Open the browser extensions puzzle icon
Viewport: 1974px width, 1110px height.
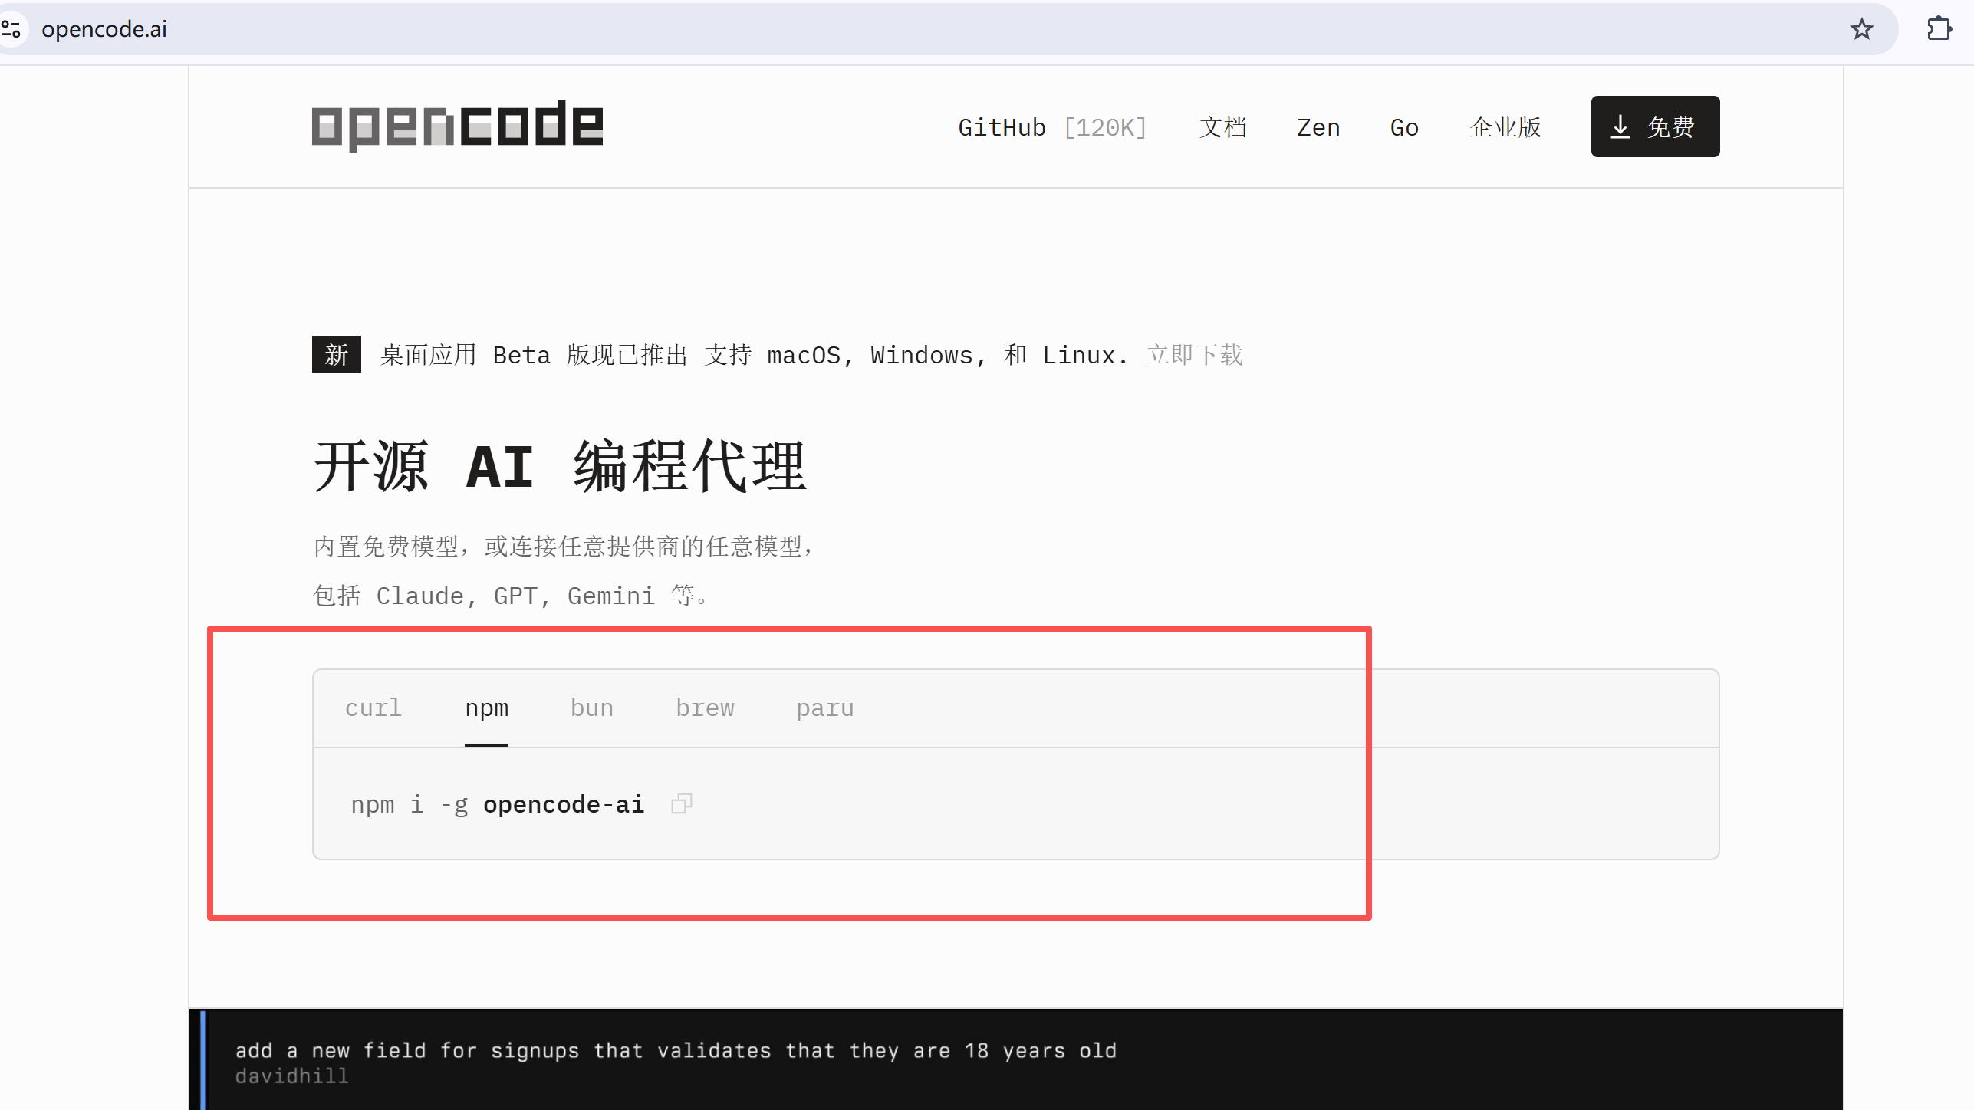[1939, 29]
